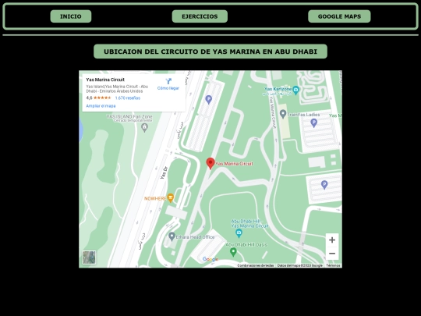Open the INICIO page
This screenshot has height=316, width=421.
[71, 16]
